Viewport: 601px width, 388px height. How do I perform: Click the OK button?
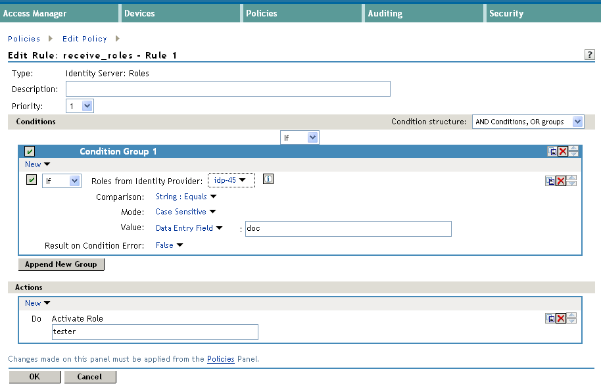pyautogui.click(x=35, y=377)
